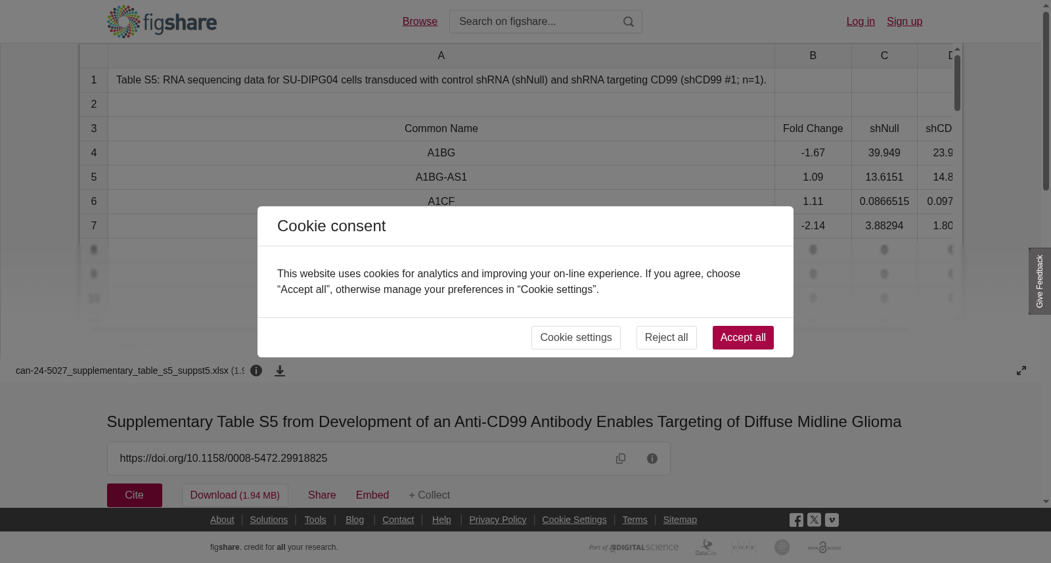Open the Browse menu
This screenshot has width=1051, height=563.
point(420,22)
